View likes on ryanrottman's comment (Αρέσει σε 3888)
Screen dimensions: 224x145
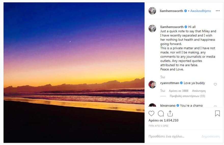tap(178, 91)
